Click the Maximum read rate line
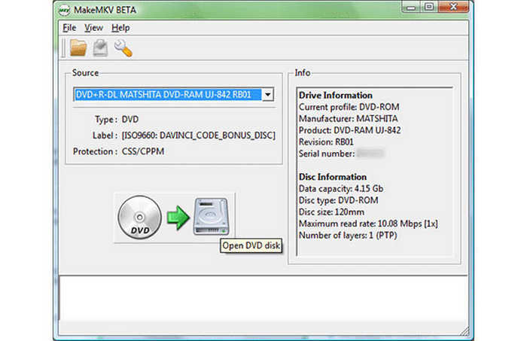This screenshot has height=341, width=527. click(368, 224)
